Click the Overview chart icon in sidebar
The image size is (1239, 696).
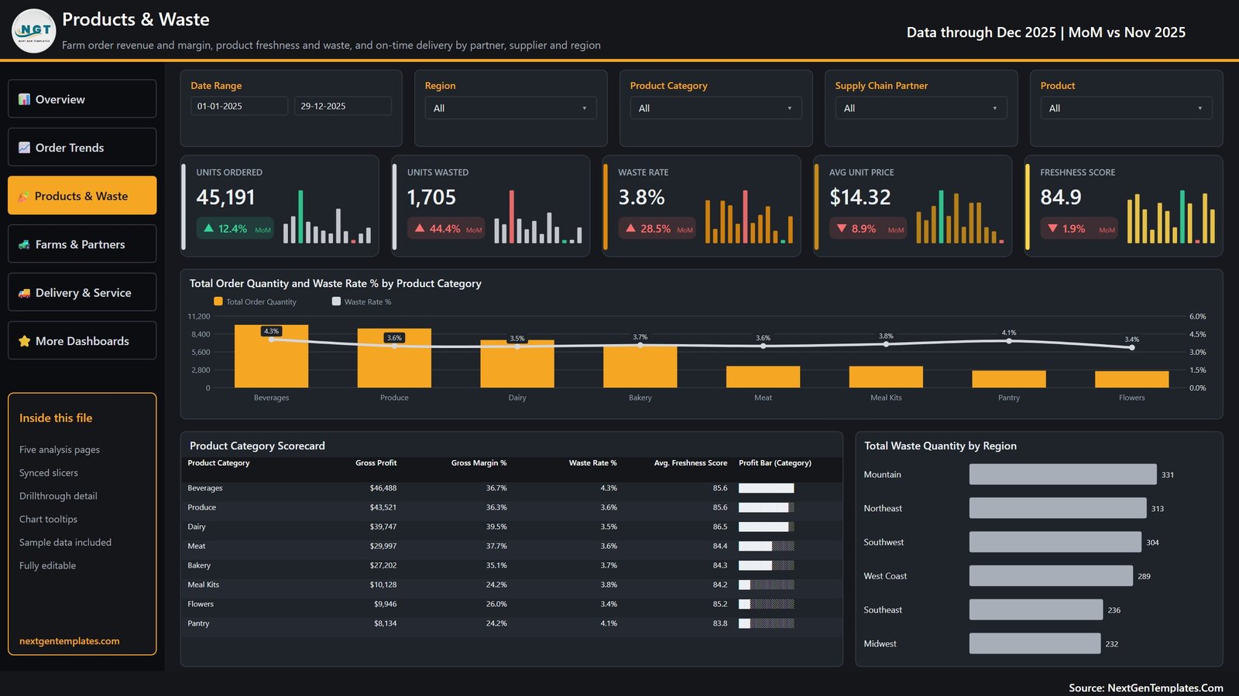pyautogui.click(x=24, y=99)
